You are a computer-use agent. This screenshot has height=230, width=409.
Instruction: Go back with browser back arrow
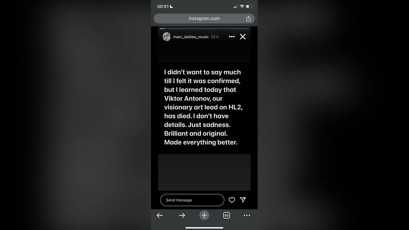(x=160, y=215)
